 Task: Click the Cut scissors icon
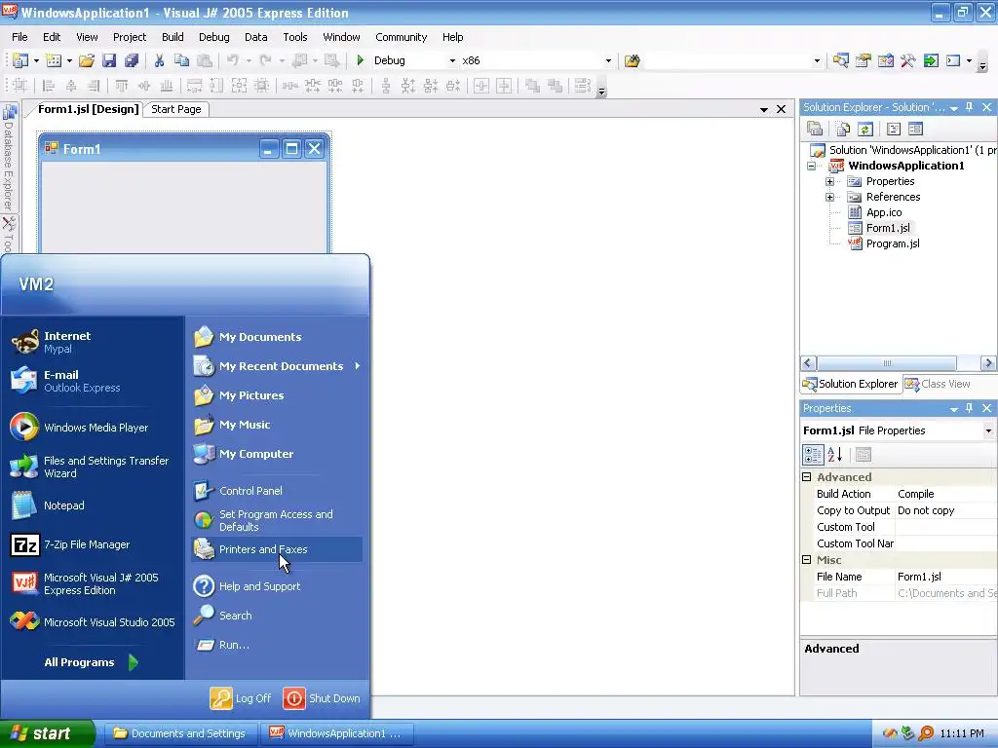[x=159, y=60]
